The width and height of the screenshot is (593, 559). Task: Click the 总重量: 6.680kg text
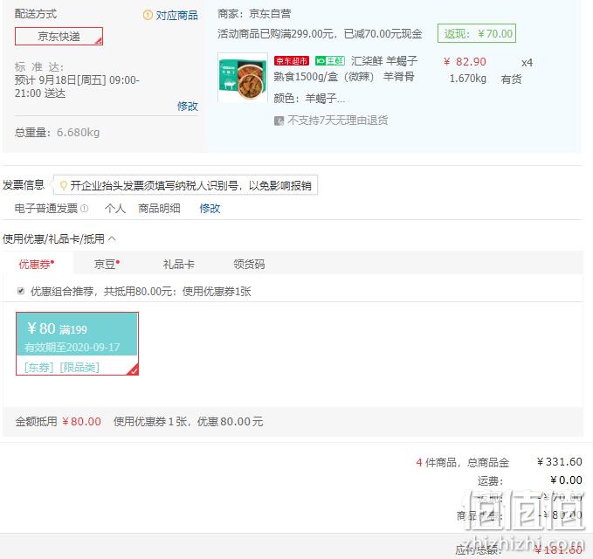click(57, 133)
